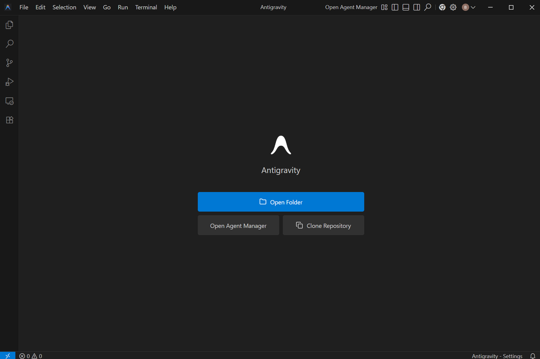Click the Open Folder button
This screenshot has height=359, width=540.
[x=281, y=202]
